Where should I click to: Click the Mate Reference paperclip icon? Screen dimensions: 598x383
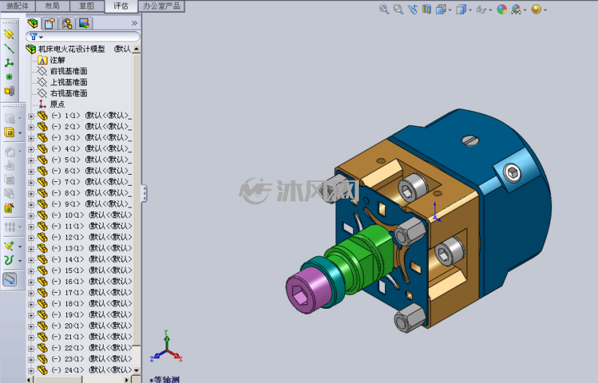pos(9,91)
